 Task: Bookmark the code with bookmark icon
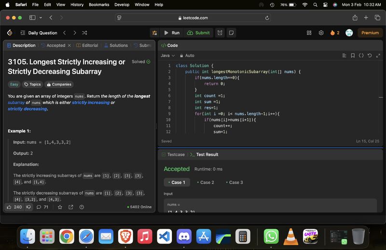[x=353, y=56]
